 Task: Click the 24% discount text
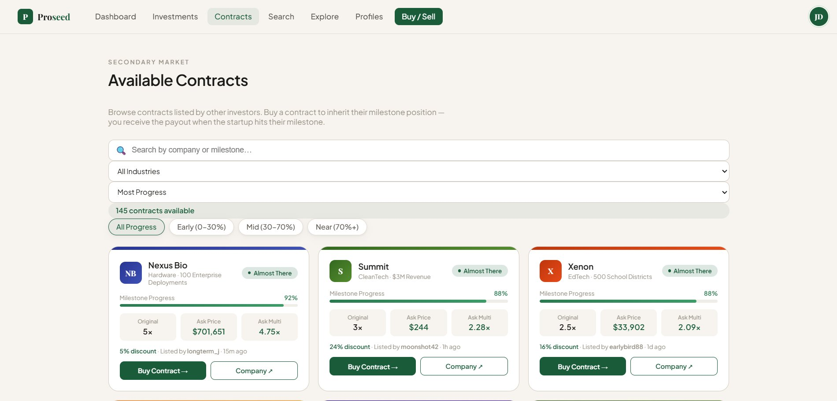click(x=350, y=347)
